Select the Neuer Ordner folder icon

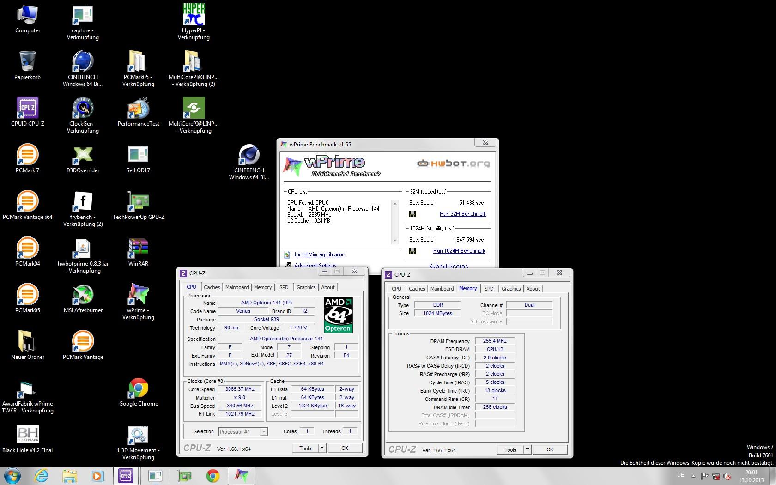(28, 346)
